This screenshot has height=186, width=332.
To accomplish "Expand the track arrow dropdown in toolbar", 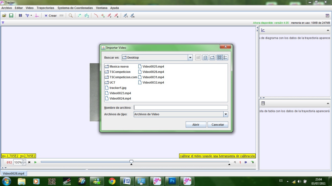I will coord(31,15).
